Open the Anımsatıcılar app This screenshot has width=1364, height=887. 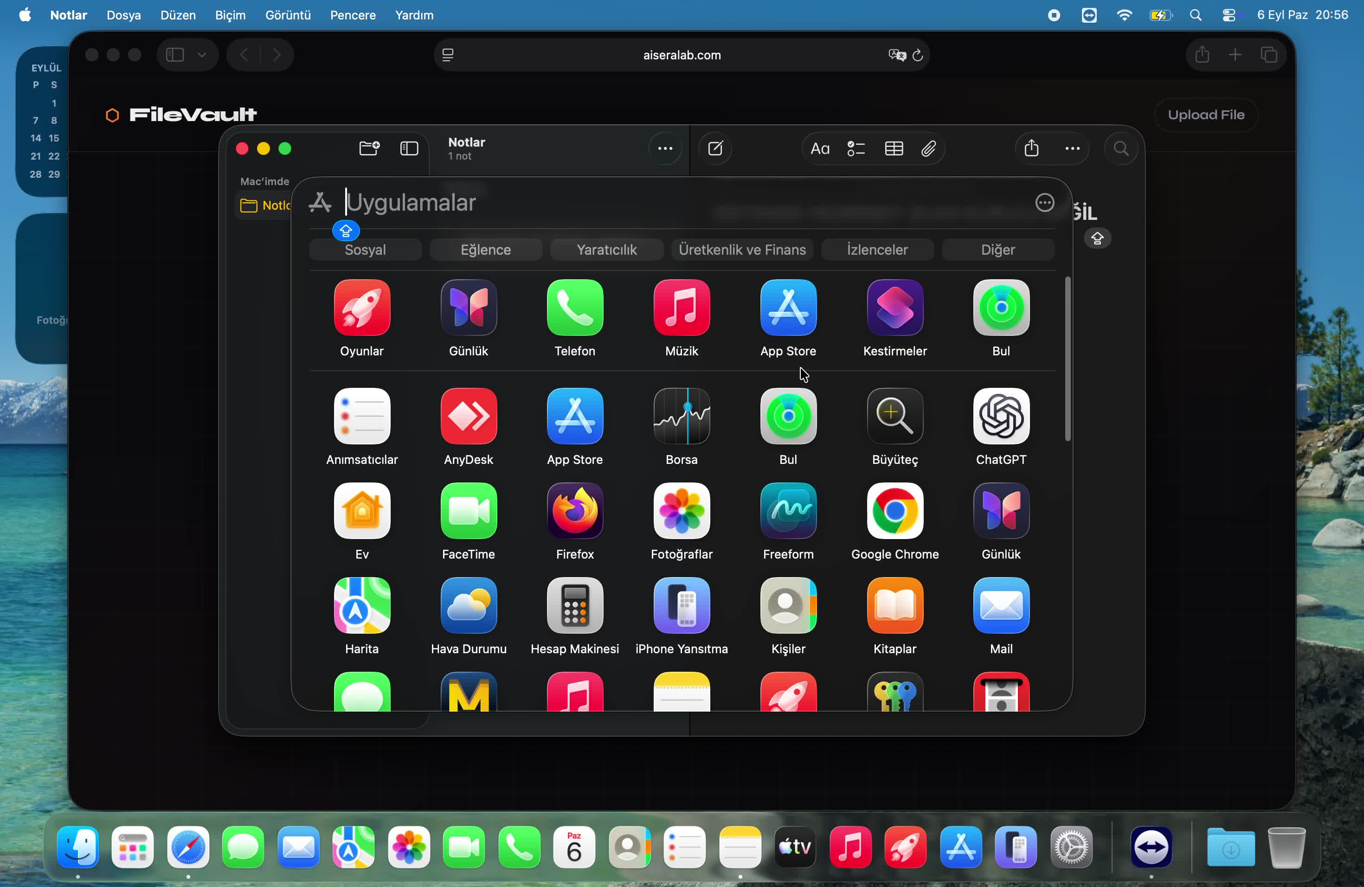[361, 417]
